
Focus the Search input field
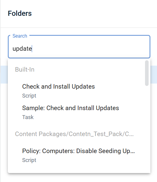(79, 47)
